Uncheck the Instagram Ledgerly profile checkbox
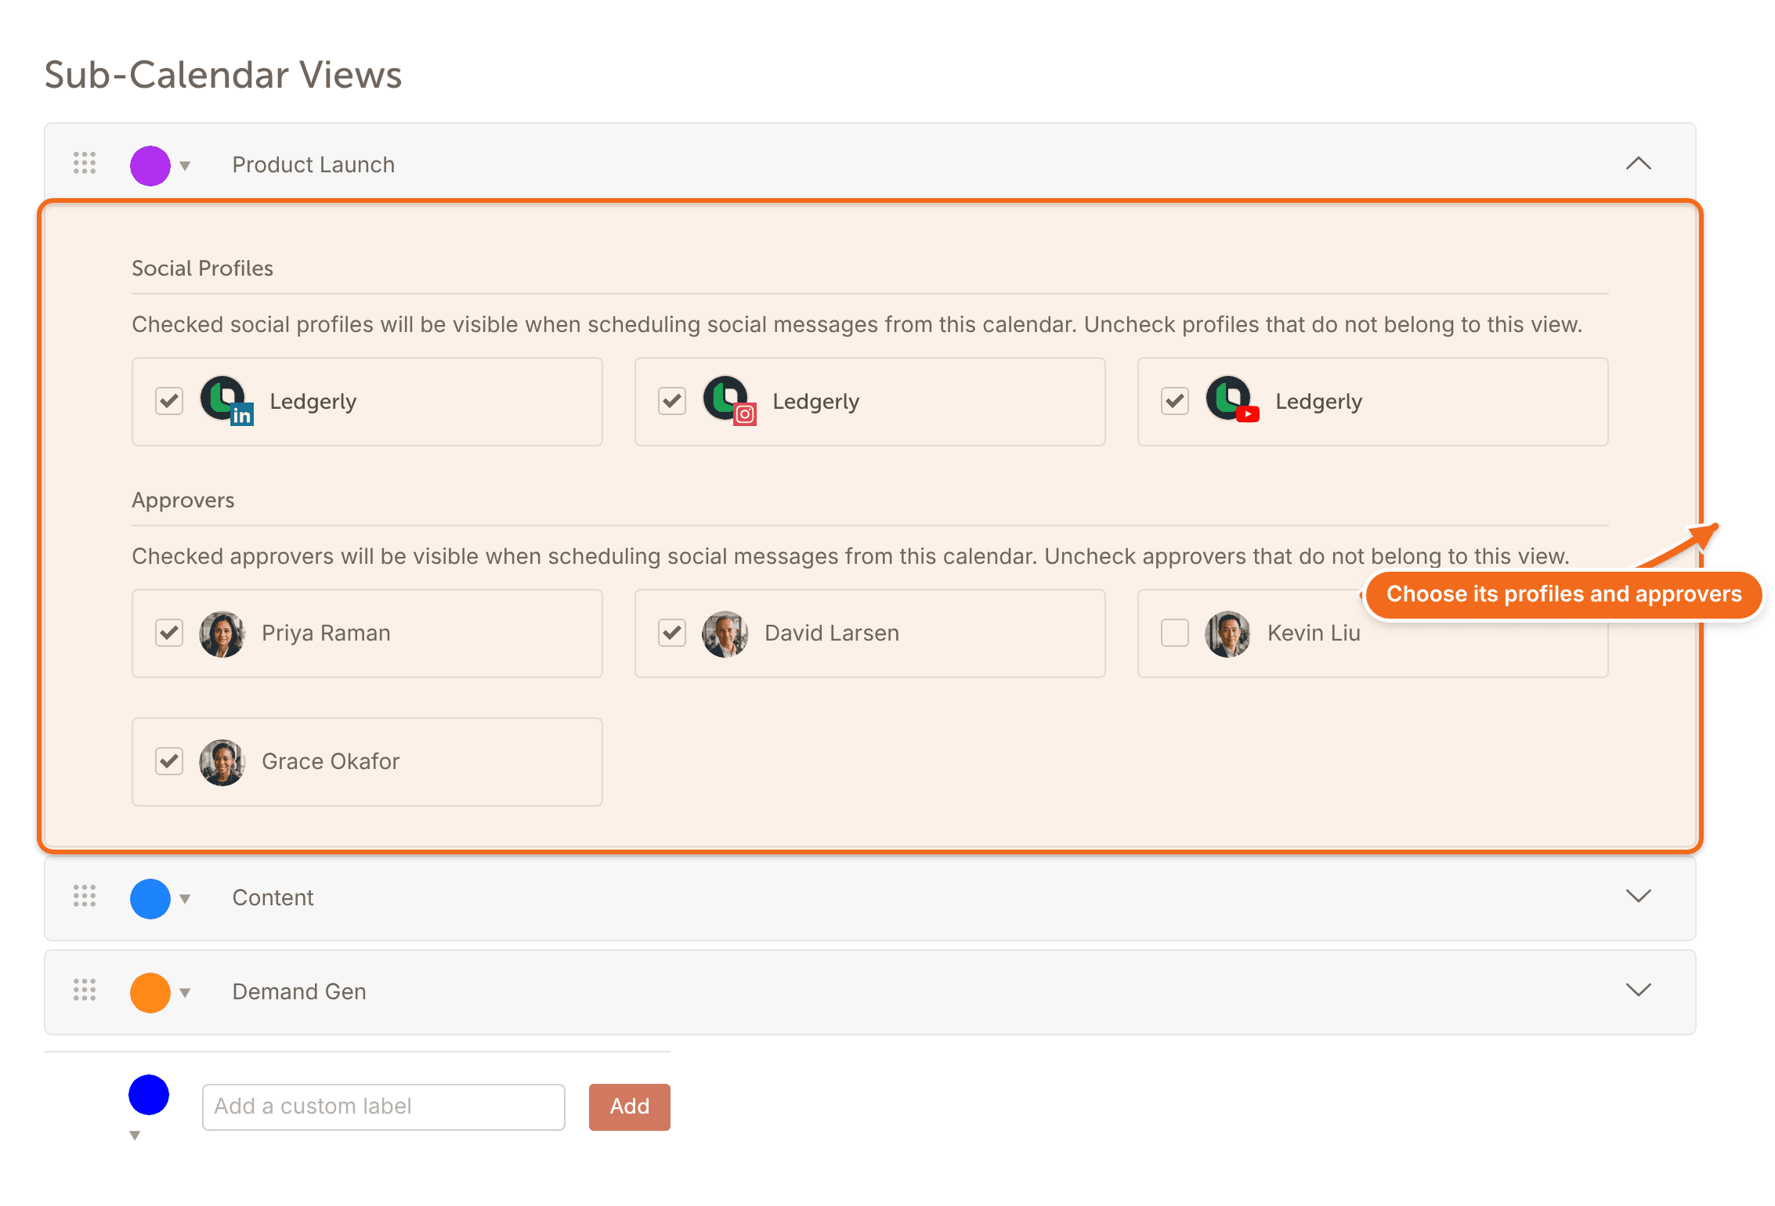 coord(672,401)
